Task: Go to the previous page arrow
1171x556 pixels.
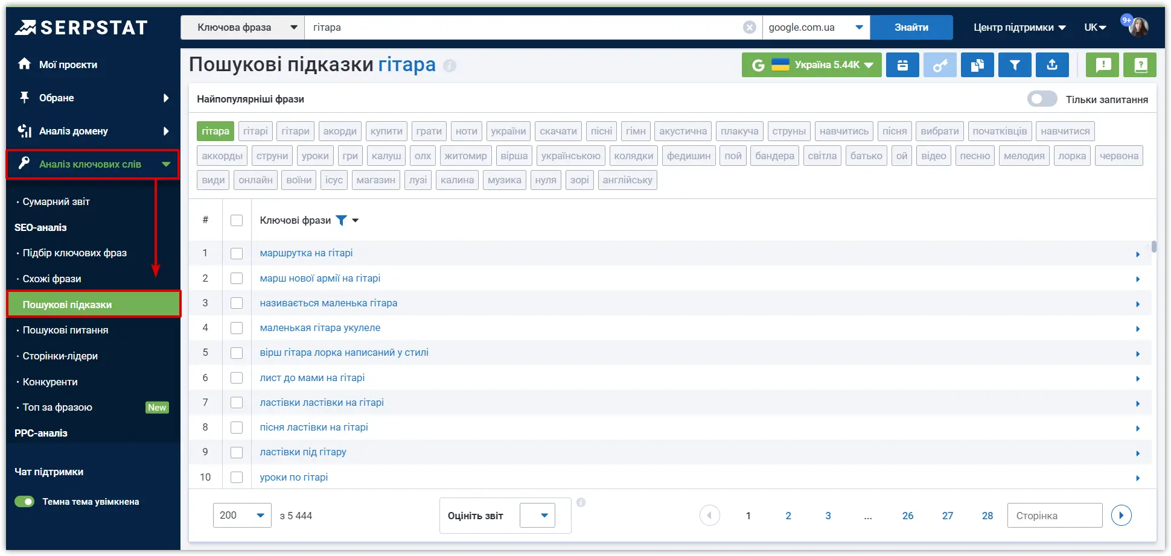Action: 710,516
